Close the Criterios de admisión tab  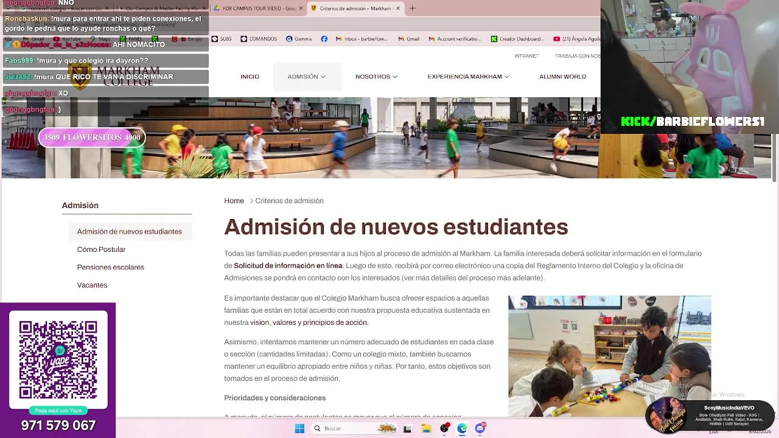pyautogui.click(x=397, y=9)
